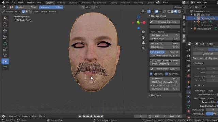Switch to Wireframe shading mode
This screenshot has width=218, height=122.
pos(169,12)
